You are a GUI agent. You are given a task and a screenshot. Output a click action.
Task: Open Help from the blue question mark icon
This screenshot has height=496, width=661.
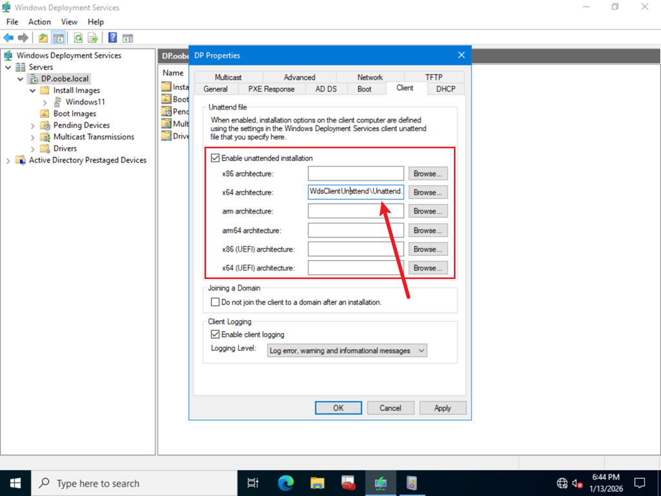click(x=112, y=38)
